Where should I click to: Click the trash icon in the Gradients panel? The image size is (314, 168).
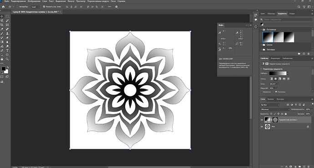[308, 54]
